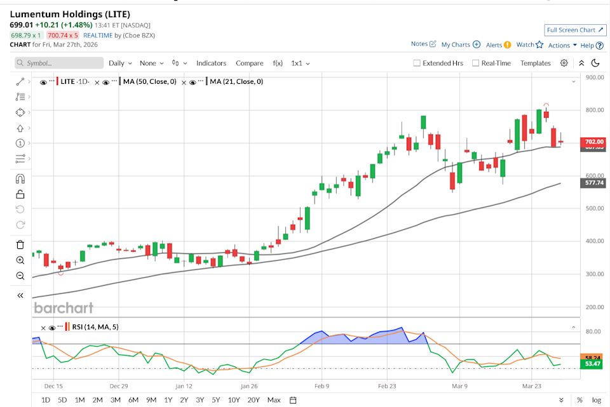This screenshot has width=610, height=407.
Task: Activate the magnet snap tool
Action: click(20, 179)
